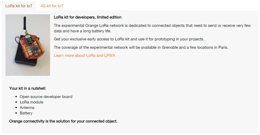This screenshot has height=135, width=260.
Task: Open the Learn more about LoRa and LPWA link
Action: coord(84,55)
